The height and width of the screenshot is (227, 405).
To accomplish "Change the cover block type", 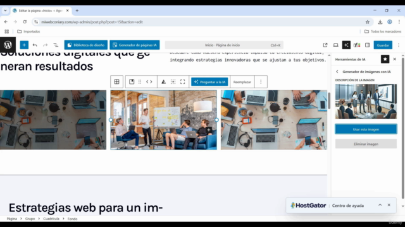I will pyautogui.click(x=132, y=82).
